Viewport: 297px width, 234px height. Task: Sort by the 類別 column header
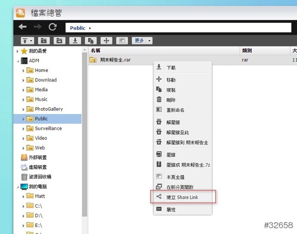tap(265, 51)
